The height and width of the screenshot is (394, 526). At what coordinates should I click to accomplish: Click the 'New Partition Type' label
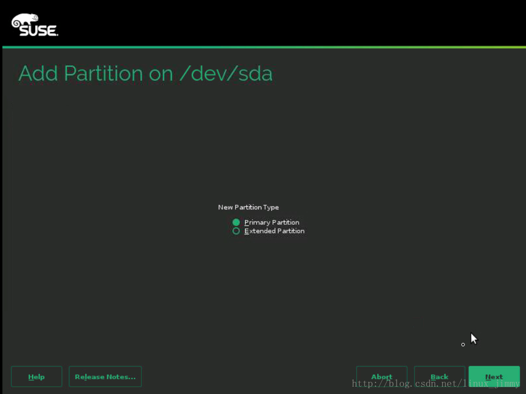tap(248, 207)
